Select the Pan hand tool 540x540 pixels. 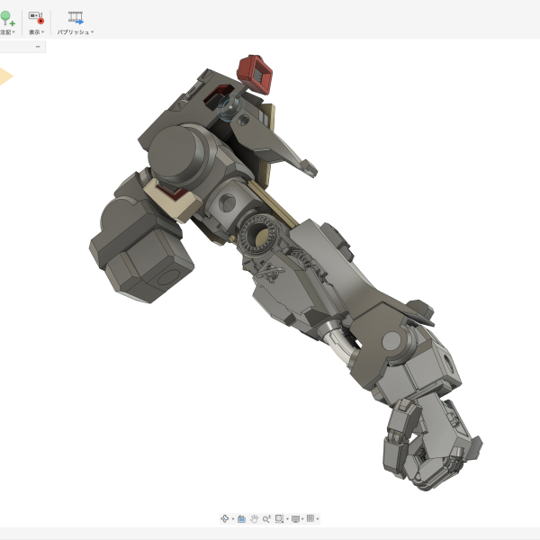tap(254, 518)
